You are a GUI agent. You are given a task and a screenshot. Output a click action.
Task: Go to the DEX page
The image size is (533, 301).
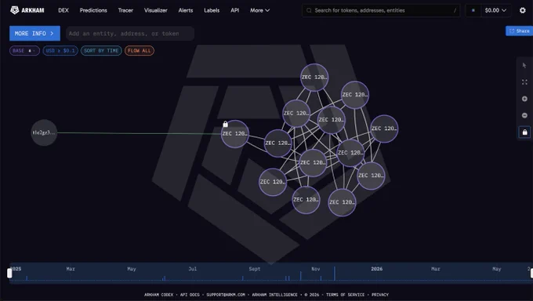63,10
